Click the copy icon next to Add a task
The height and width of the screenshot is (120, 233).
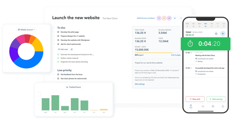pyautogui.click(x=72, y=49)
